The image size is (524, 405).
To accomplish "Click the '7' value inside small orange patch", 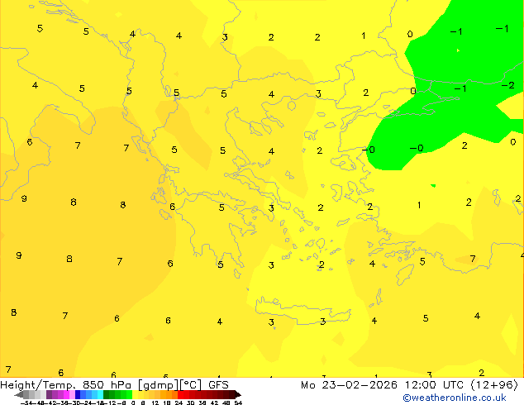I will click(x=473, y=259).
